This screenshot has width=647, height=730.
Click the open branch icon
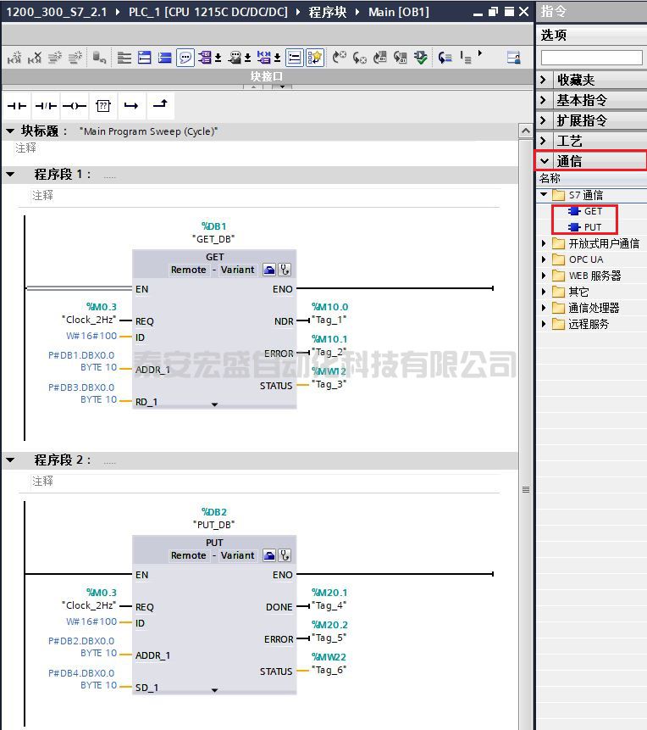130,106
